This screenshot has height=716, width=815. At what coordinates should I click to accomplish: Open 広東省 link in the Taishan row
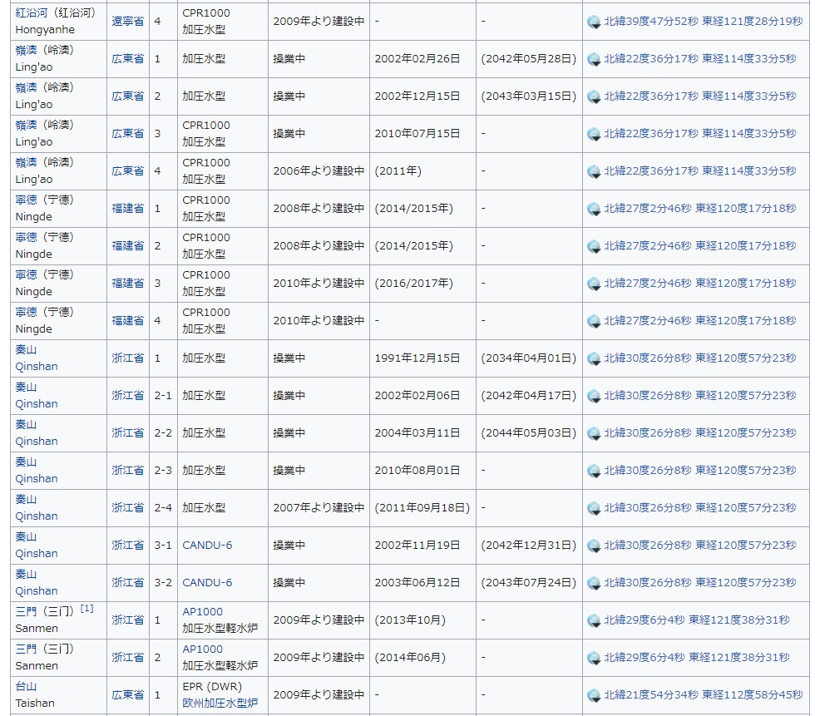[x=128, y=694]
